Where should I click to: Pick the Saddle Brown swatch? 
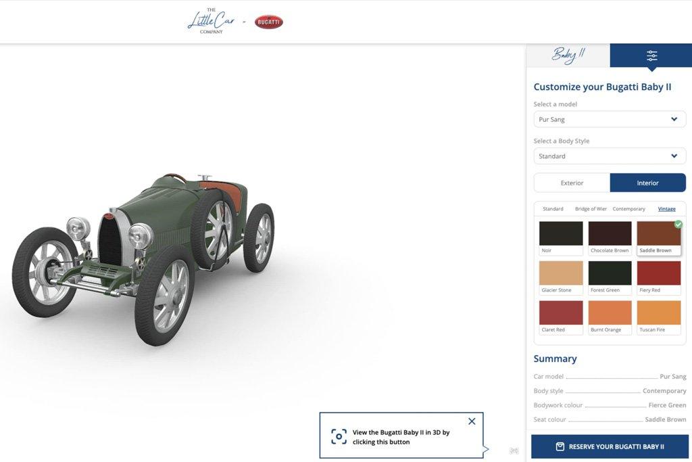point(658,238)
